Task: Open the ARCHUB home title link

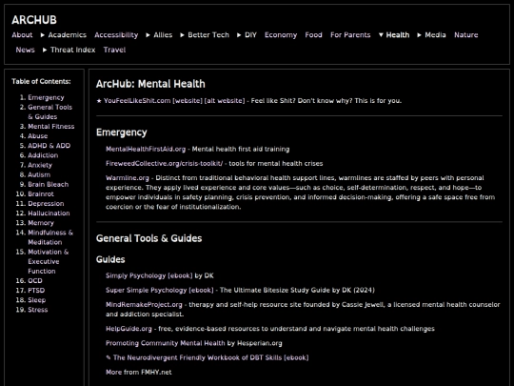Action: [34, 20]
